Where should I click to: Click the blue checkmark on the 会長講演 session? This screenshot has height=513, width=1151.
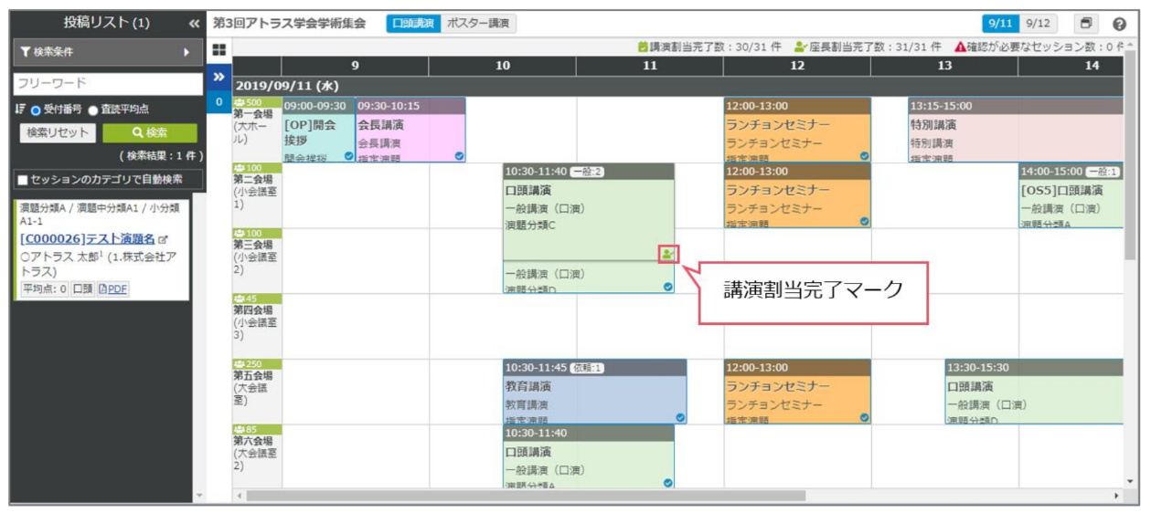coord(459,156)
